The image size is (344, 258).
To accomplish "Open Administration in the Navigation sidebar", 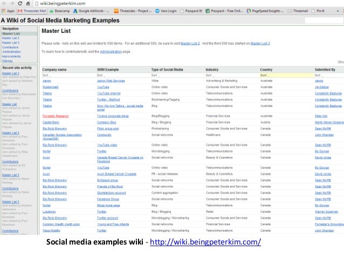I will (x=11, y=52).
